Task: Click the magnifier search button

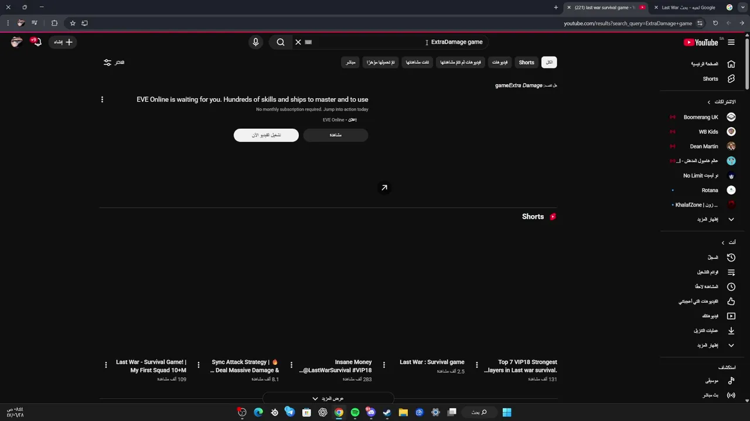Action: pyautogui.click(x=281, y=42)
